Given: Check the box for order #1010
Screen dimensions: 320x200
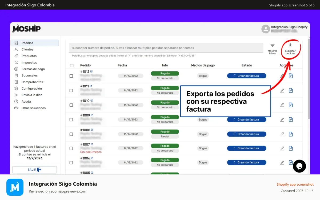Looking at the screenshot, I should coord(71,105).
